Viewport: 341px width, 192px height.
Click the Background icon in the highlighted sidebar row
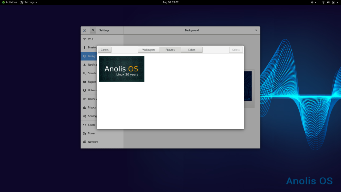tap(85, 56)
